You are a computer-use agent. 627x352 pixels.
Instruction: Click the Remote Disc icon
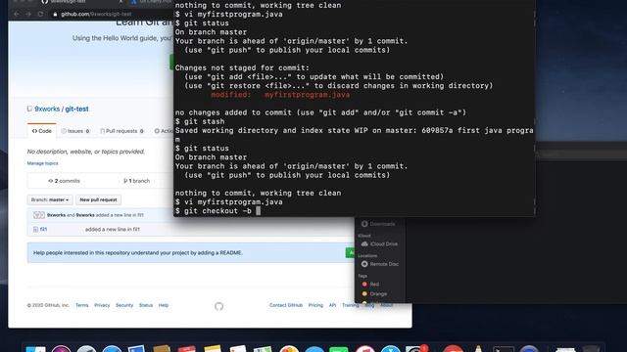[364, 264]
